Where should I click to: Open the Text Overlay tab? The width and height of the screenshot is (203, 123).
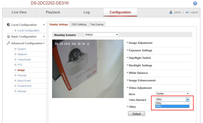click(x=97, y=24)
